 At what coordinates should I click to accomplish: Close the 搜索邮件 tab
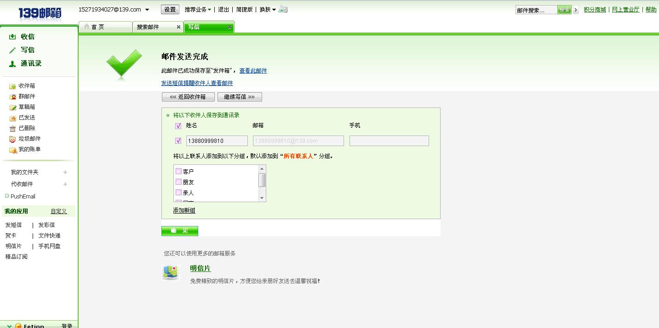coord(178,27)
